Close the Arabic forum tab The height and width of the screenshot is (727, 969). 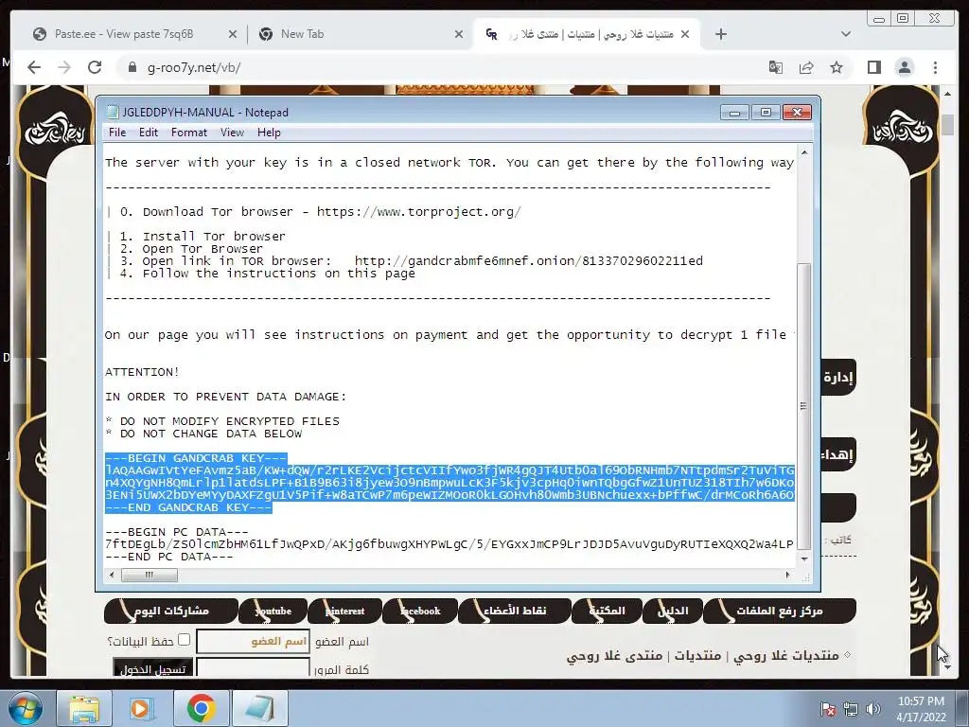pos(685,35)
